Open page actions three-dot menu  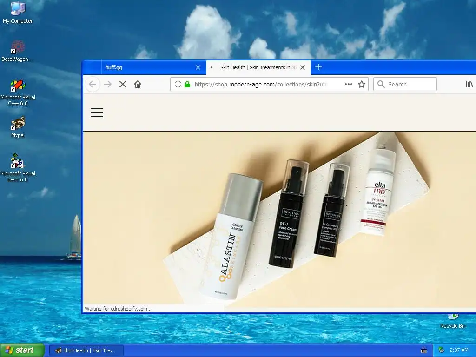click(x=349, y=84)
